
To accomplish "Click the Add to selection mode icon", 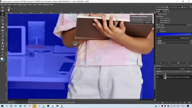I will pos(164,11).
